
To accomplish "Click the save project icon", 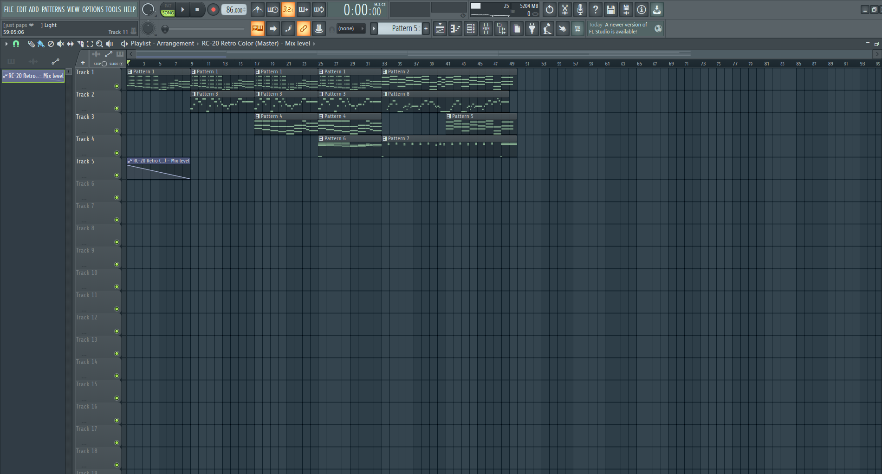I will click(x=611, y=9).
